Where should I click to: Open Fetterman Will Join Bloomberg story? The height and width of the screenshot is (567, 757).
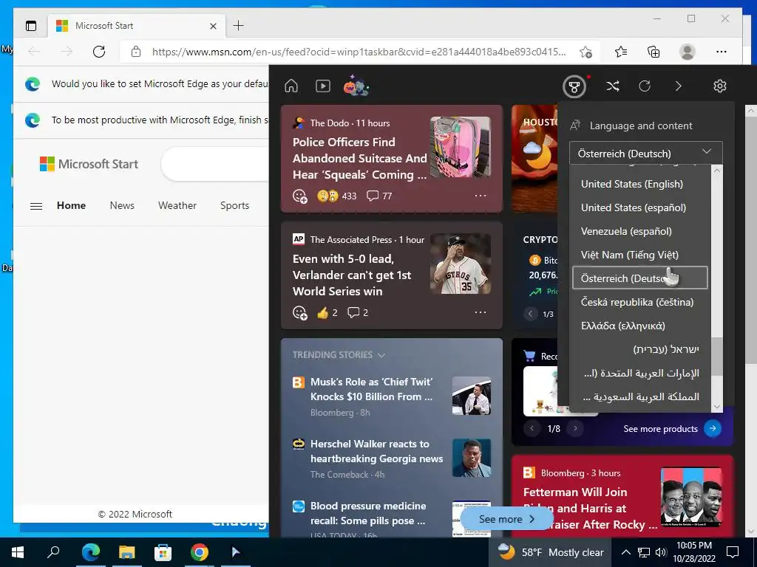click(x=590, y=508)
